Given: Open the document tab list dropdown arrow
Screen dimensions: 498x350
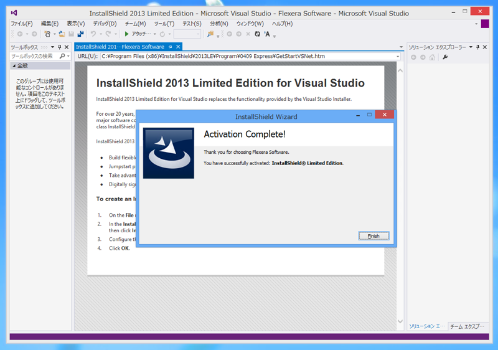Looking at the screenshot, I should point(401,47).
